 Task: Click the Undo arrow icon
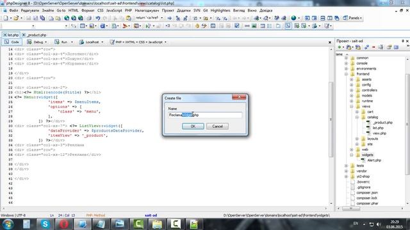point(98,18)
